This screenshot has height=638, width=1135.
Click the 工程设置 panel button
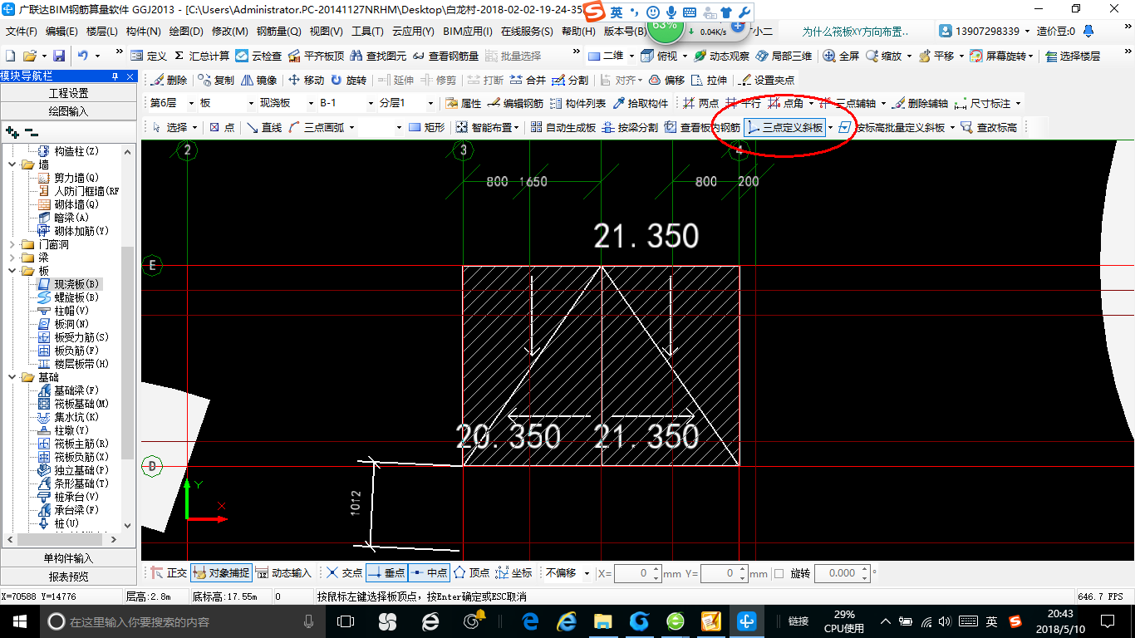point(69,93)
